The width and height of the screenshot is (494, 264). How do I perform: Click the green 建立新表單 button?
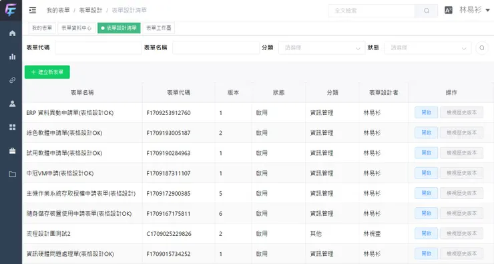click(47, 72)
